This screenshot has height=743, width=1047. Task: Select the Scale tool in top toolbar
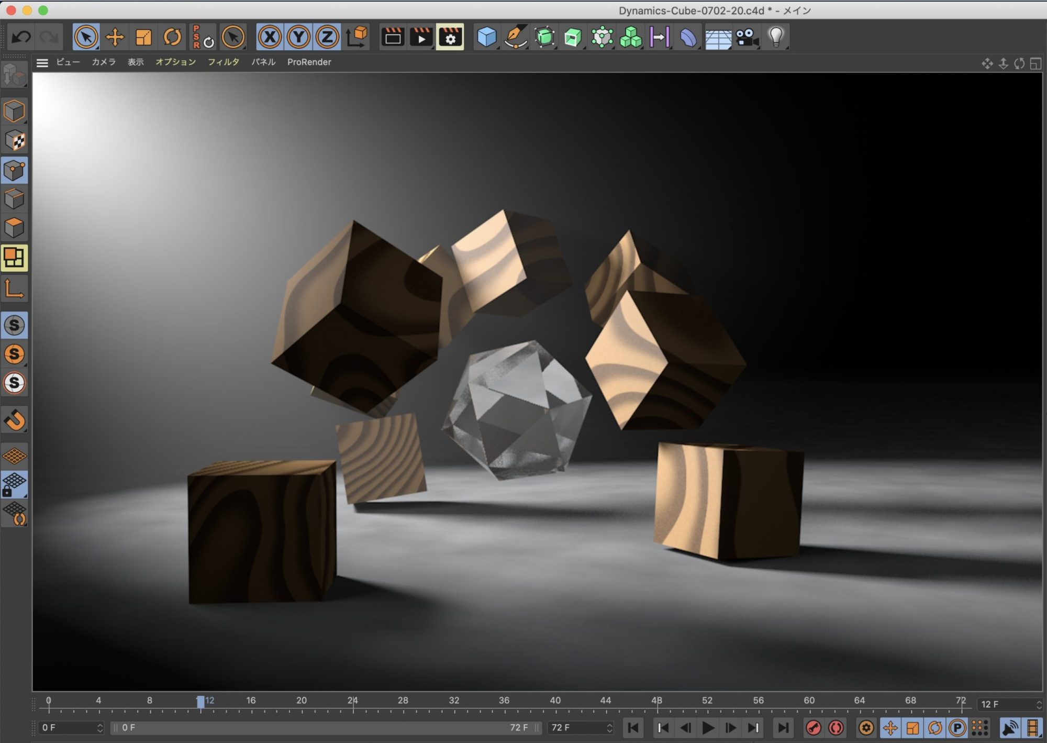tap(143, 37)
